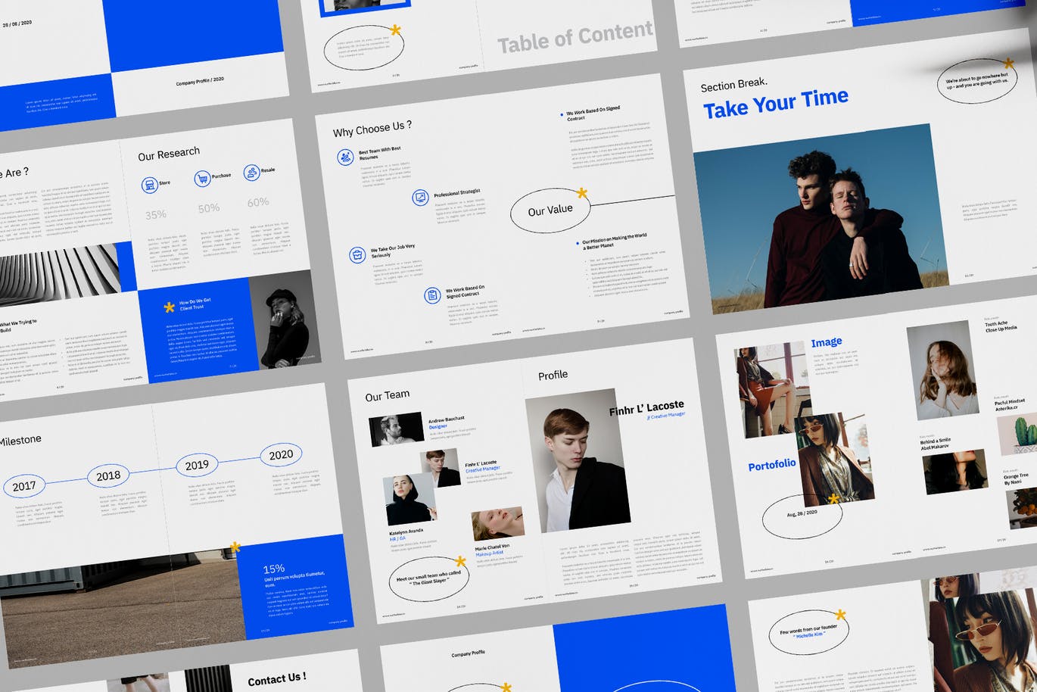Click the yellow asterisk on Our Value oval
This screenshot has height=692, width=1037.
(x=581, y=193)
